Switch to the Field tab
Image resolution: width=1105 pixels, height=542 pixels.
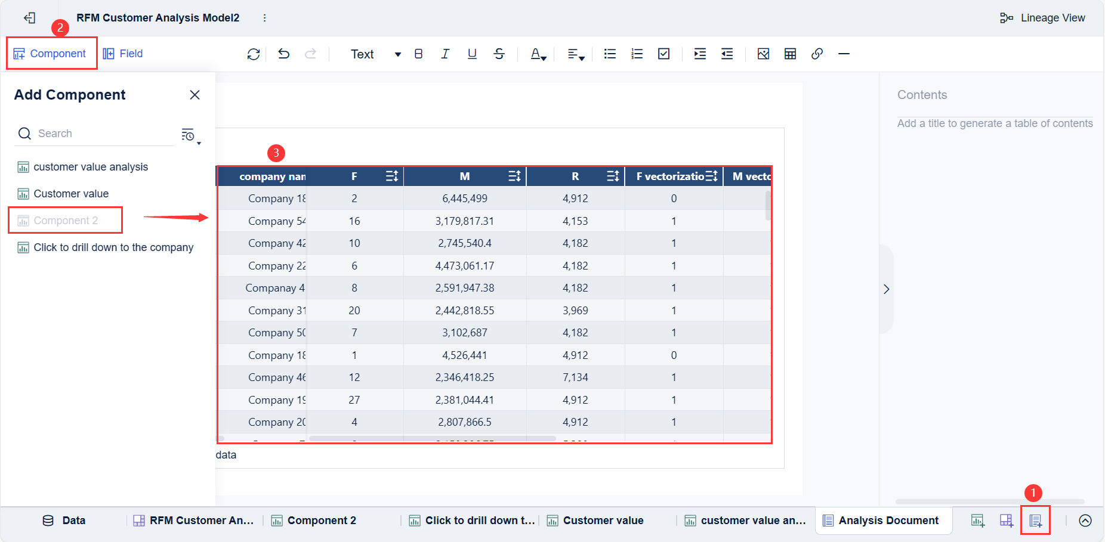122,53
